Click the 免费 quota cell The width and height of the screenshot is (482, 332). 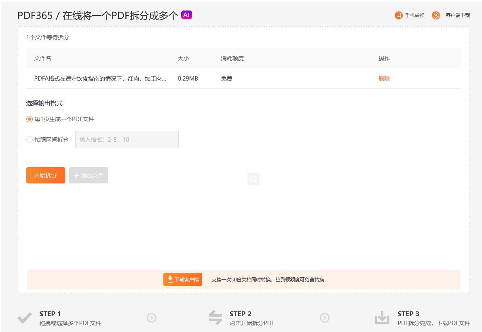[226, 79]
